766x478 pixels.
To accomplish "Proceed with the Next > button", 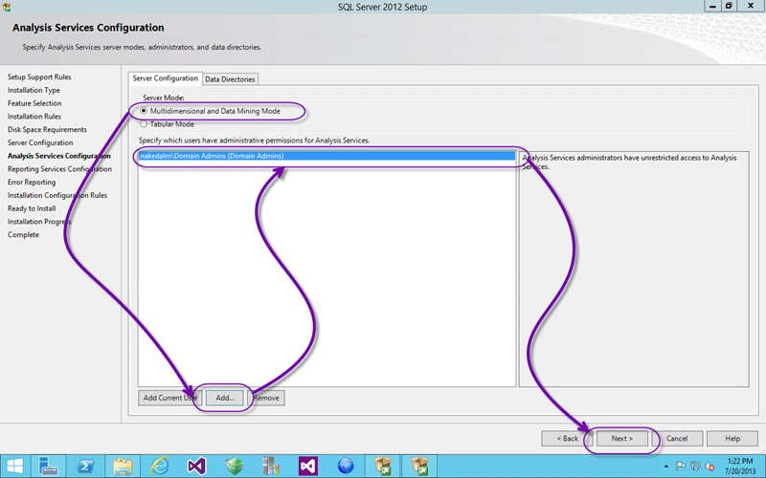I will click(621, 439).
